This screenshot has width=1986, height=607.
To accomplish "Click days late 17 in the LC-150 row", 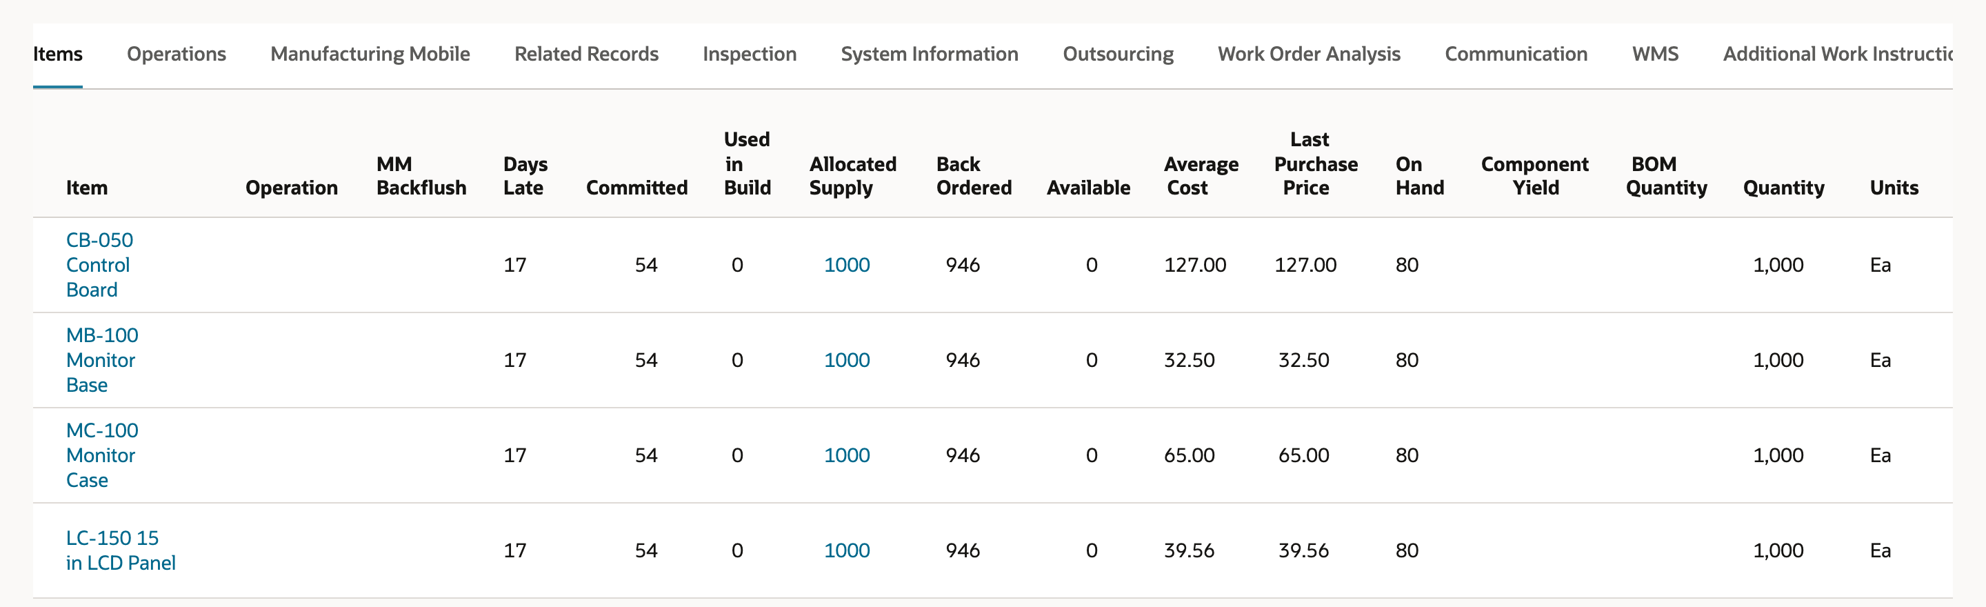I will [x=514, y=550].
